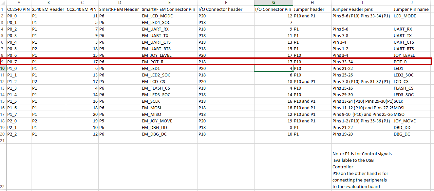Viewport: 434px width, 191px height.
Task: Select column J header
Action: click(412, 3)
